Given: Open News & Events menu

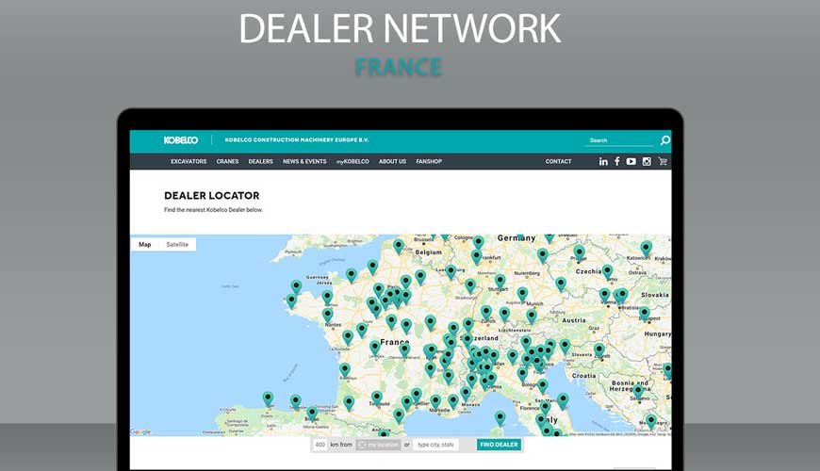Looking at the screenshot, I should pos(304,162).
